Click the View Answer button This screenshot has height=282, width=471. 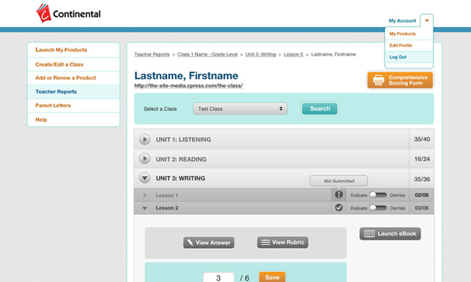pyautogui.click(x=208, y=243)
